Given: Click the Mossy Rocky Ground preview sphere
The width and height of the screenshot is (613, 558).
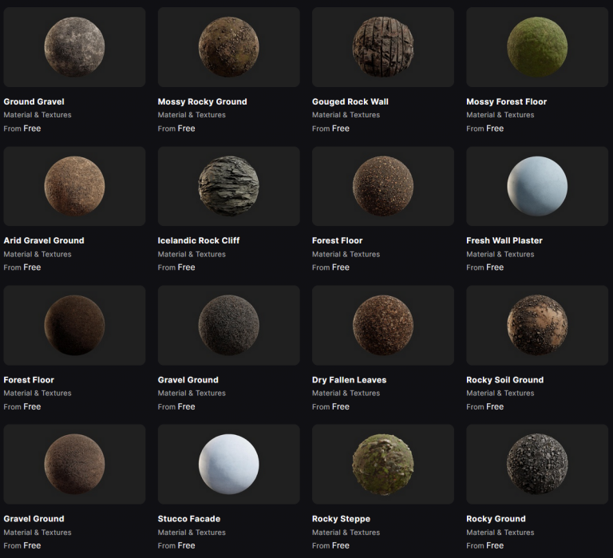Looking at the screenshot, I should 228,47.
